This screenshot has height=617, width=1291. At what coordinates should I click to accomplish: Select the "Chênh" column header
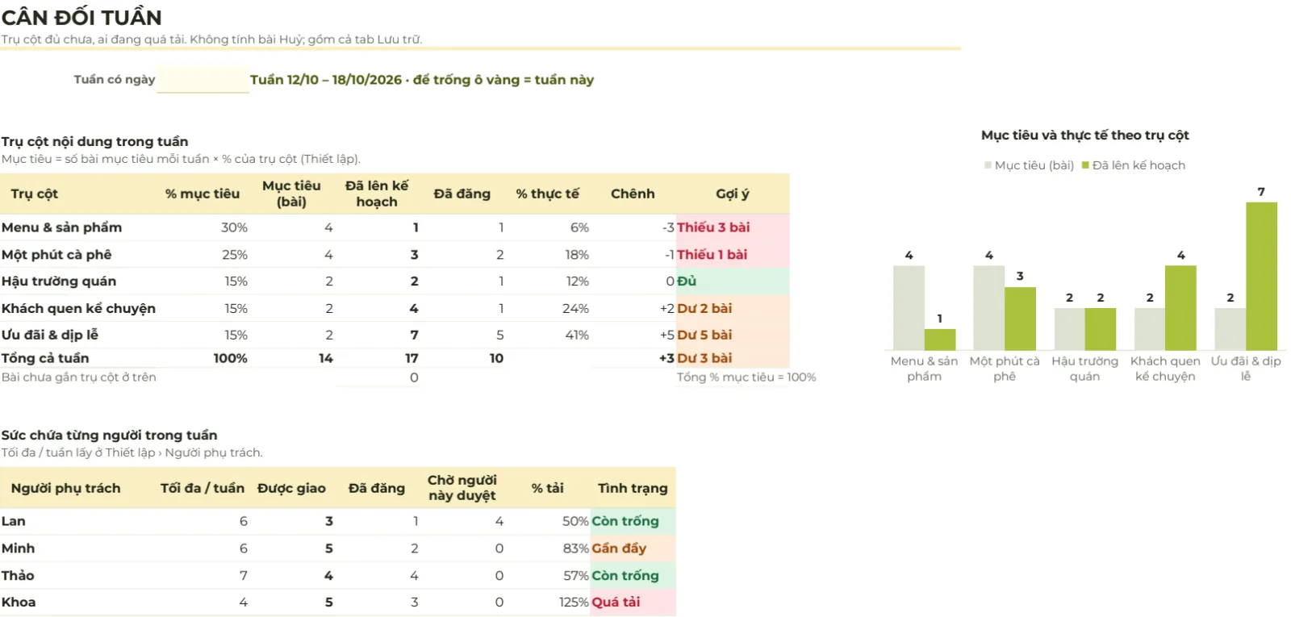tap(633, 194)
